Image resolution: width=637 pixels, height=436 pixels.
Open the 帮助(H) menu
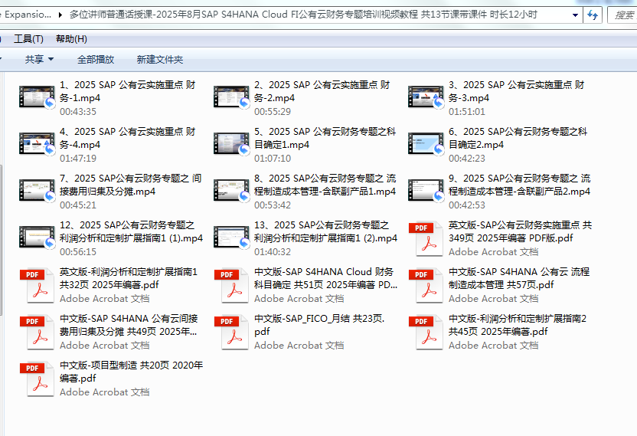click(x=71, y=39)
